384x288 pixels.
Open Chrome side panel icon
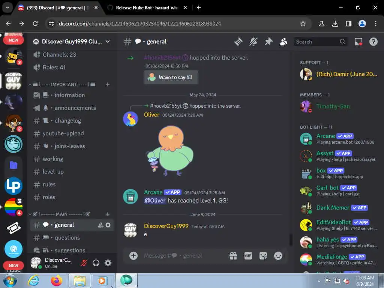pos(349,24)
